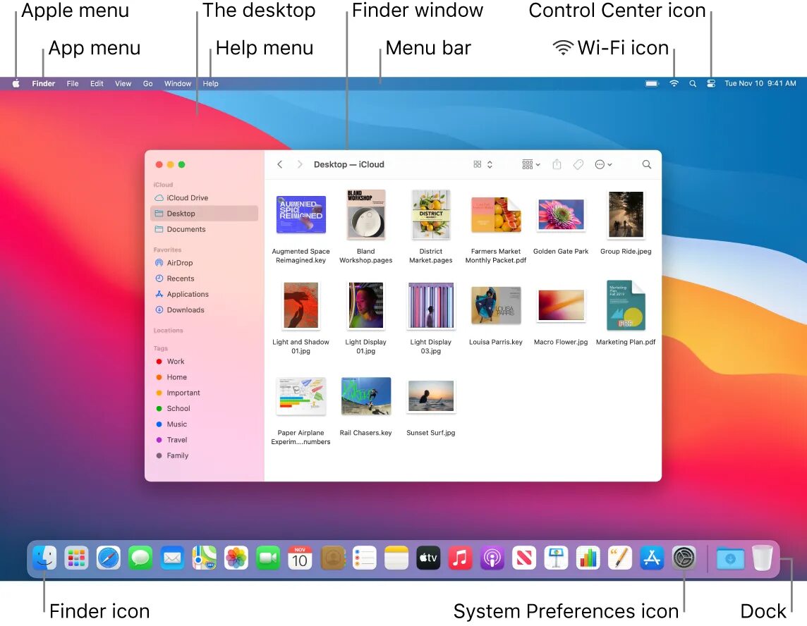807x626 pixels.
Task: Open Mail app in Dock
Action: (172, 558)
